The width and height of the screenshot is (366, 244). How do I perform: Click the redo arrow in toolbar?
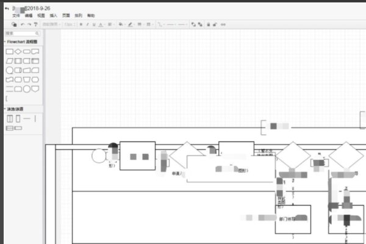[x=29, y=24]
